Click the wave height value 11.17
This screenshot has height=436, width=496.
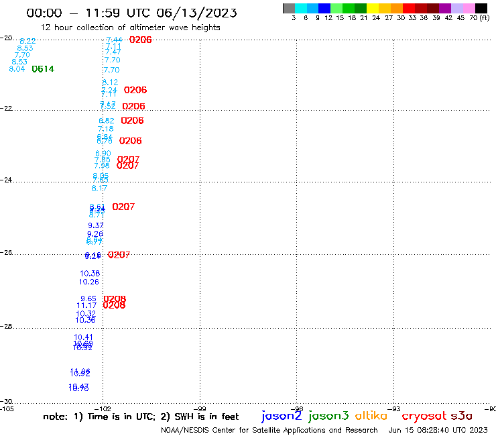86,306
